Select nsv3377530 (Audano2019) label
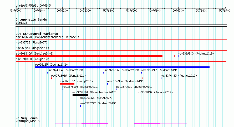This screenshot has width=234, height=127. [x=134, y=87]
